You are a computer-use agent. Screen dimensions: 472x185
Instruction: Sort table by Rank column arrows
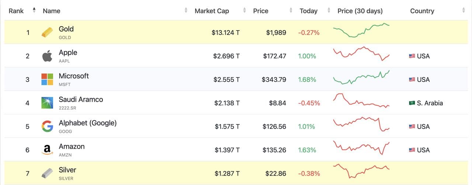[x=34, y=11]
